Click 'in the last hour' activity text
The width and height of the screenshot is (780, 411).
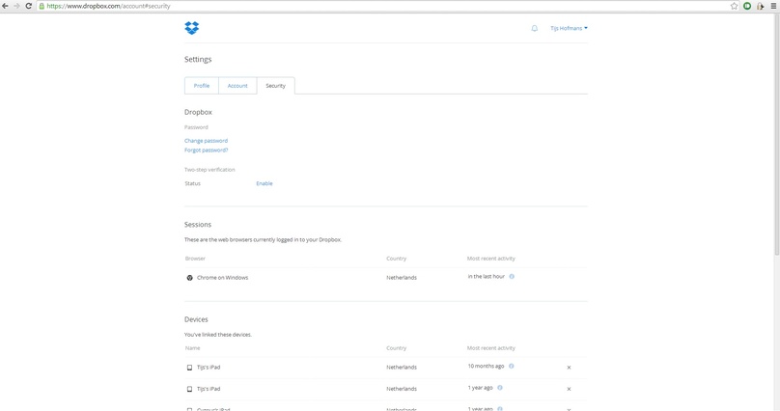click(x=486, y=276)
